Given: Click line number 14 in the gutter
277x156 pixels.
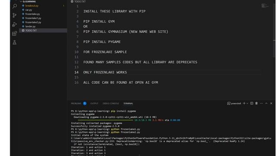Looking at the screenshot, I should (x=76, y=72).
